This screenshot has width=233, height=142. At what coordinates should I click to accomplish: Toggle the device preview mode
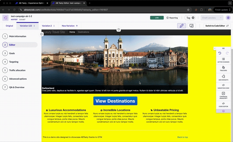[192, 26]
